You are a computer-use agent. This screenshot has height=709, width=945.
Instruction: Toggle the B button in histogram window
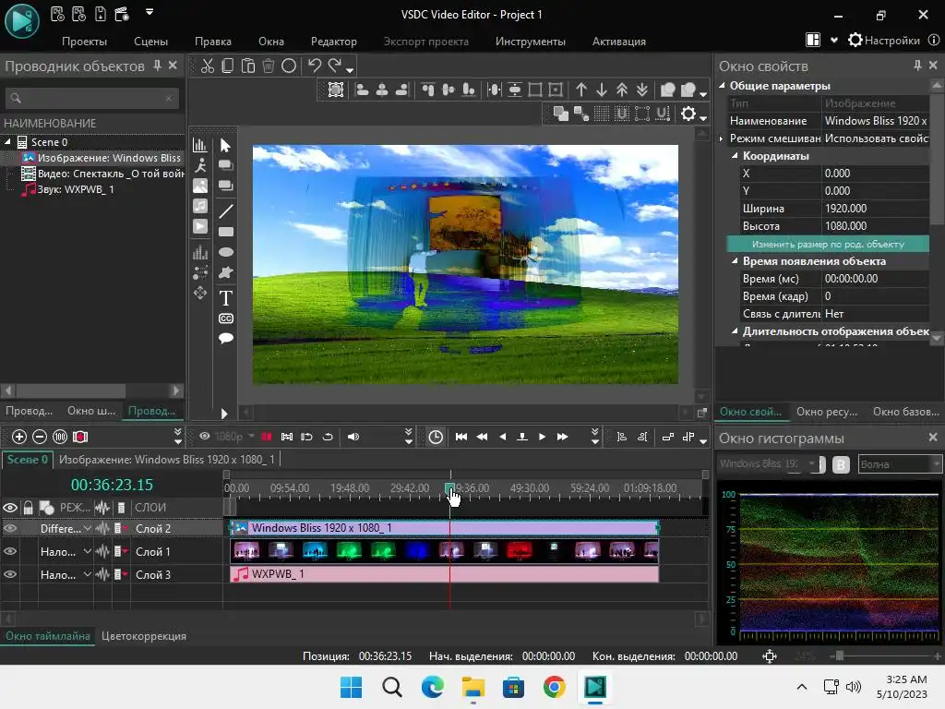pyautogui.click(x=841, y=464)
